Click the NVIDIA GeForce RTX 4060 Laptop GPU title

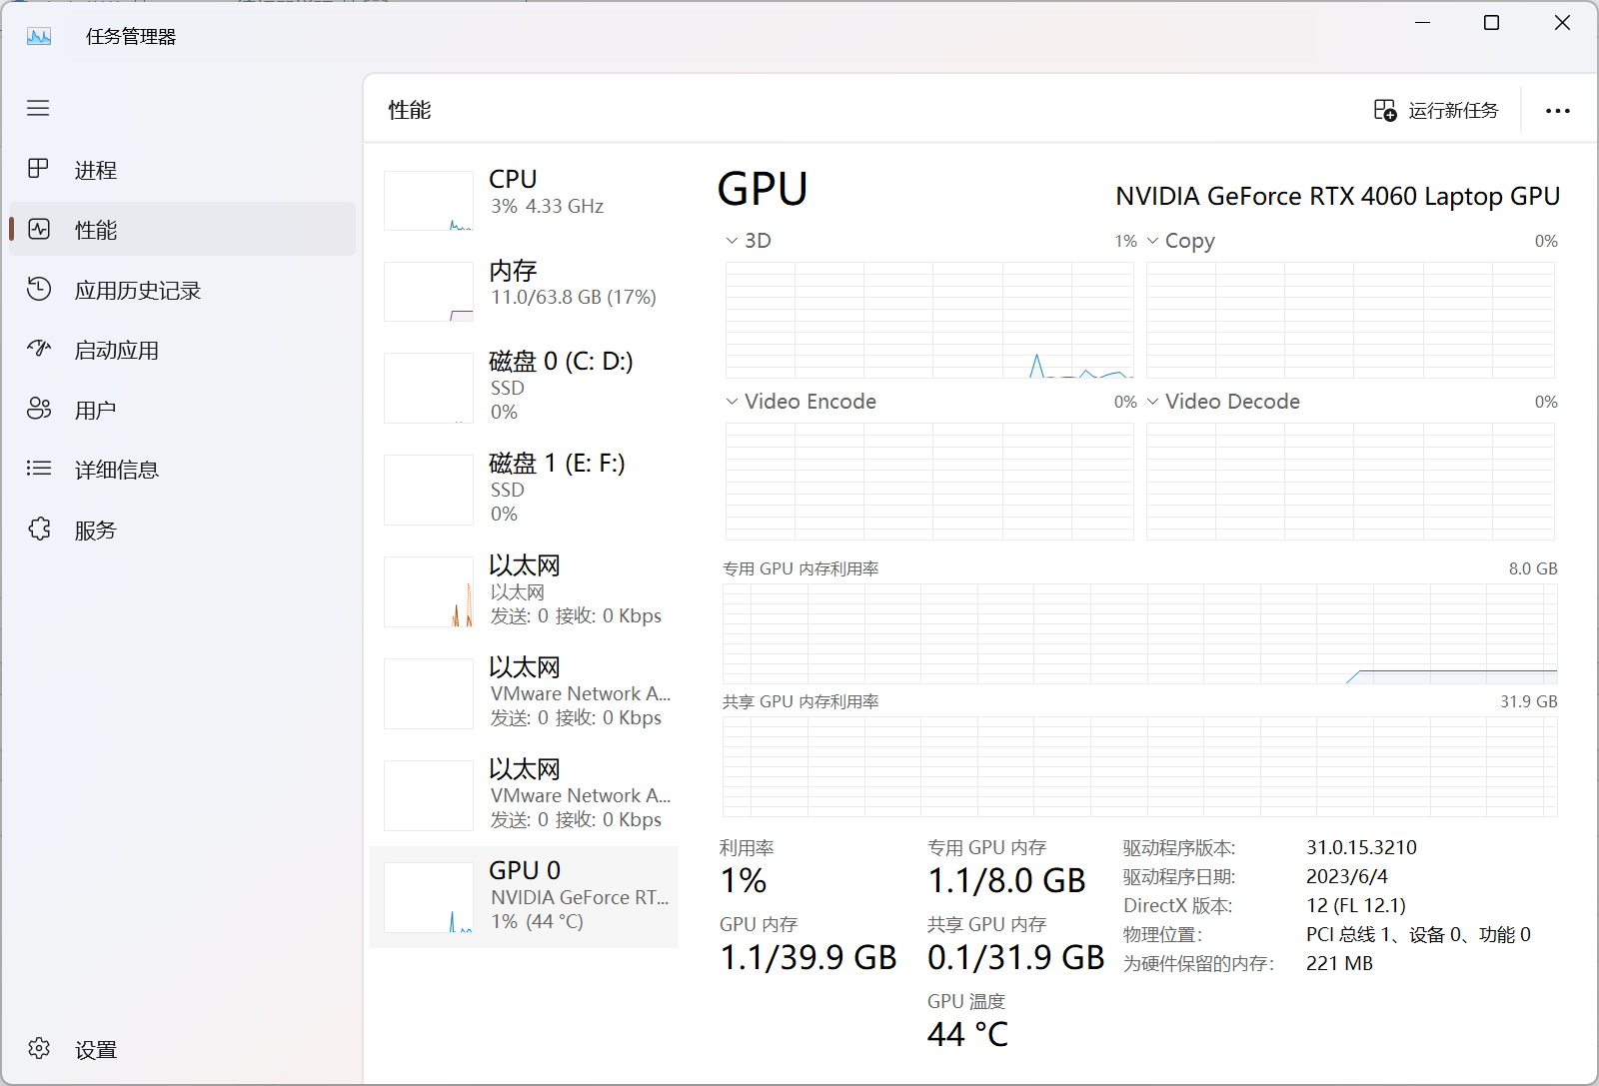click(x=1337, y=197)
